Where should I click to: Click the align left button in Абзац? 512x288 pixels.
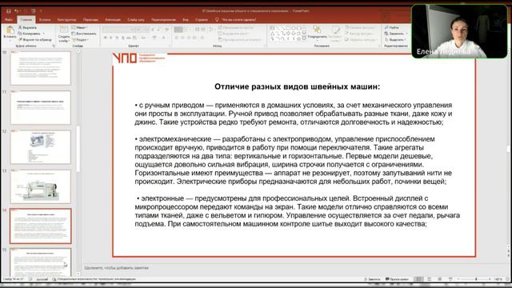click(177, 38)
